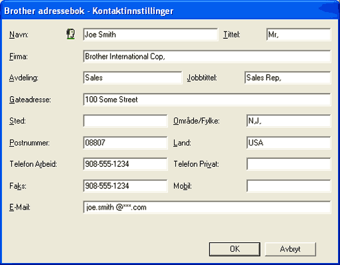Click the Postnummer: label
The width and height of the screenshot is (340, 265).
point(29,143)
